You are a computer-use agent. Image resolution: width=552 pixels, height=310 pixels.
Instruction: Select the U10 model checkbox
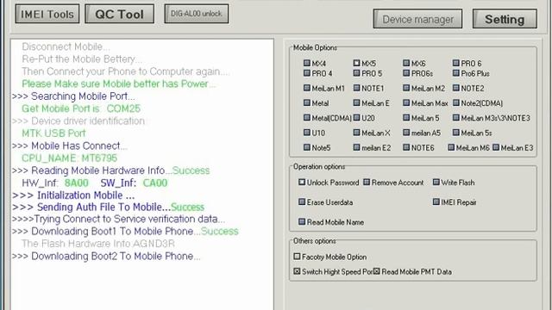(x=307, y=133)
